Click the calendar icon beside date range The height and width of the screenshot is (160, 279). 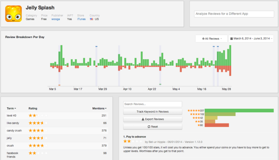[232, 39]
